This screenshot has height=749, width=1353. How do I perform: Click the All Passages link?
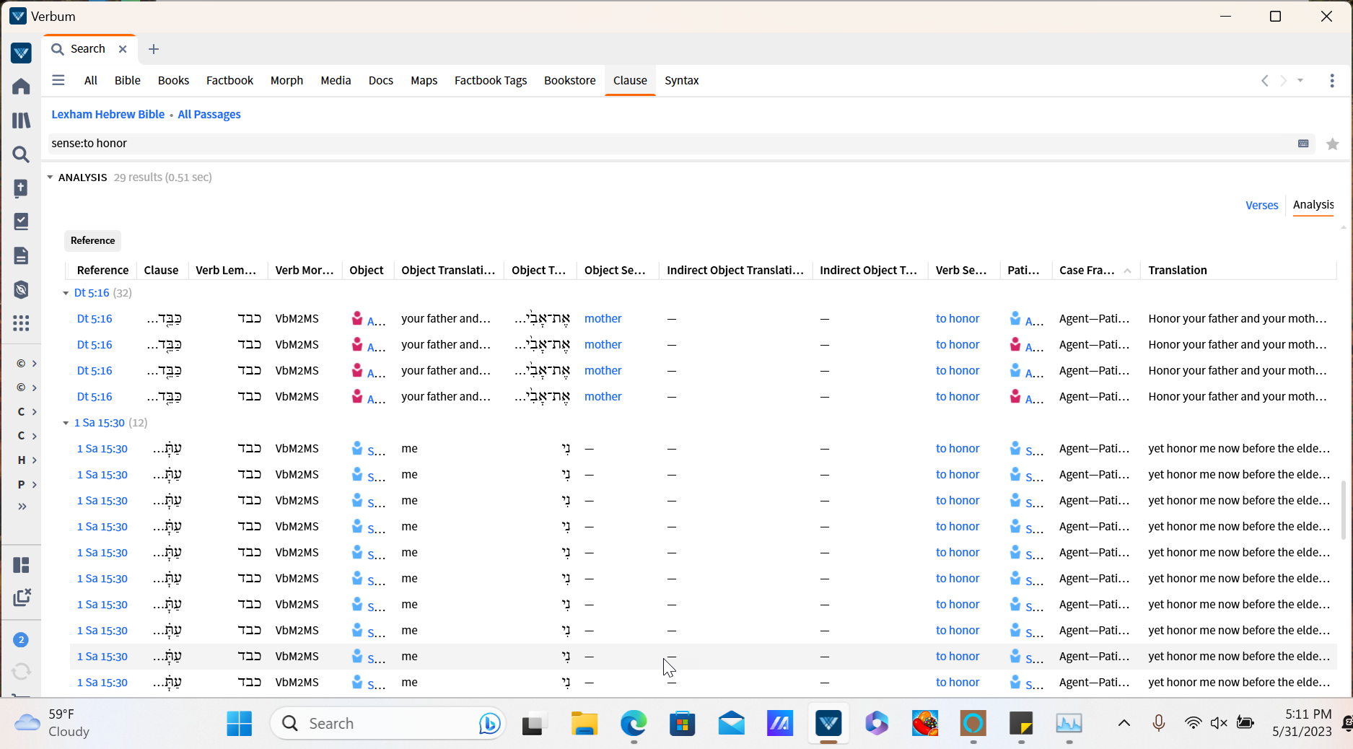click(209, 115)
